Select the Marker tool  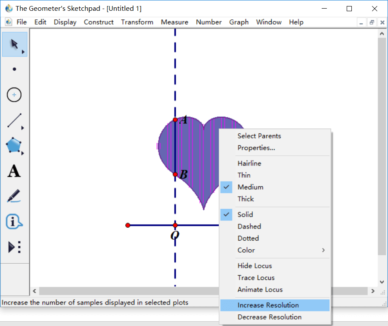(14, 196)
